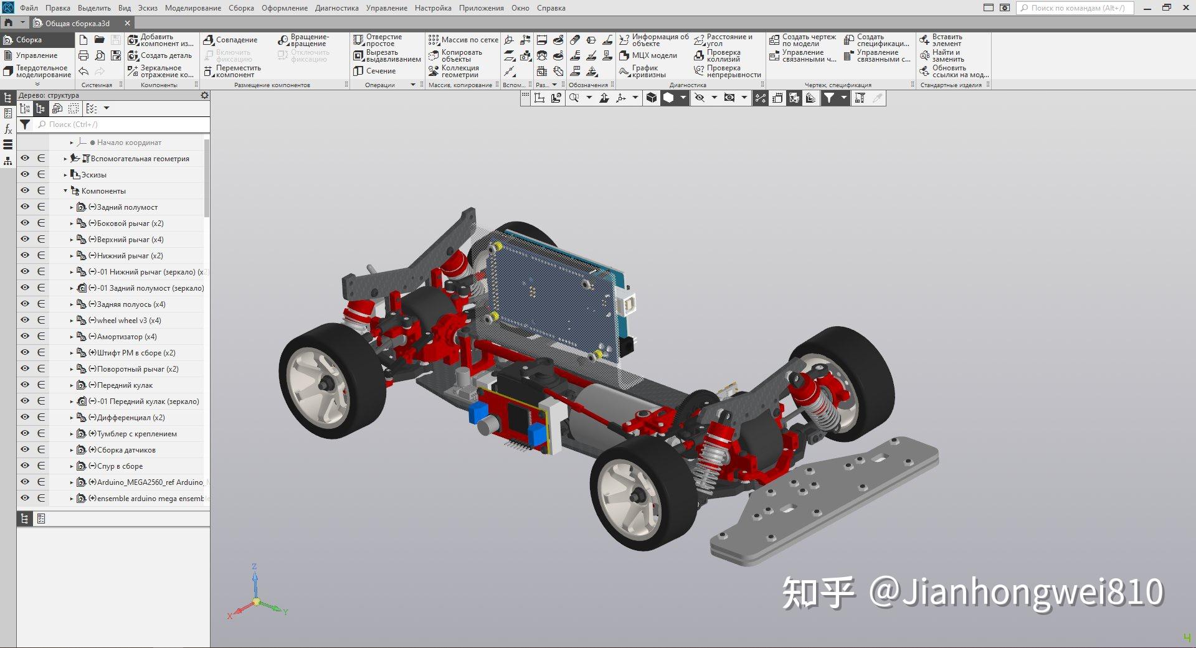Toggle Вспомогательная геометрия visibility eye
This screenshot has width=1196, height=648.
tap(24, 158)
